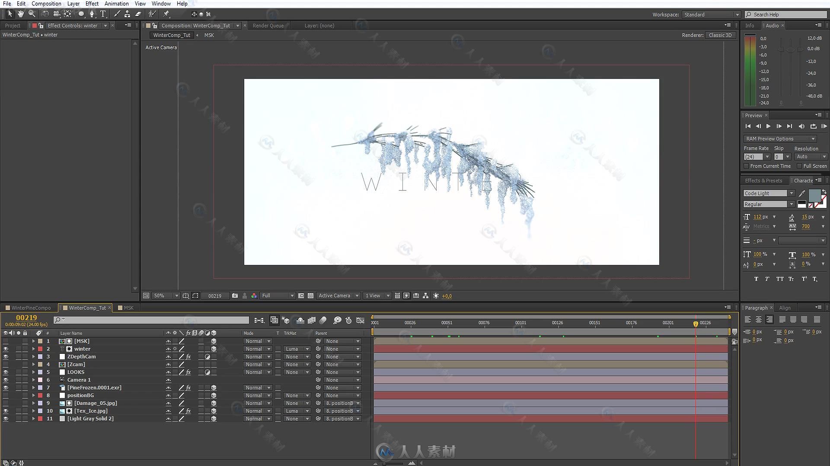
Task: Hide the Tex_Ice.jpg layer
Action: 6,411
